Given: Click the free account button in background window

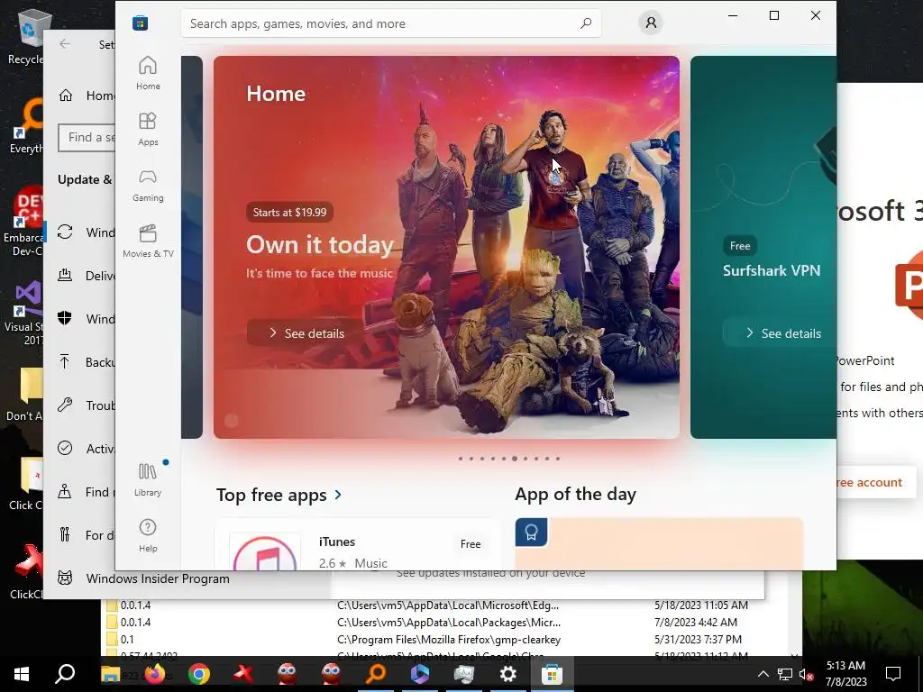Looking at the screenshot, I should [876, 482].
